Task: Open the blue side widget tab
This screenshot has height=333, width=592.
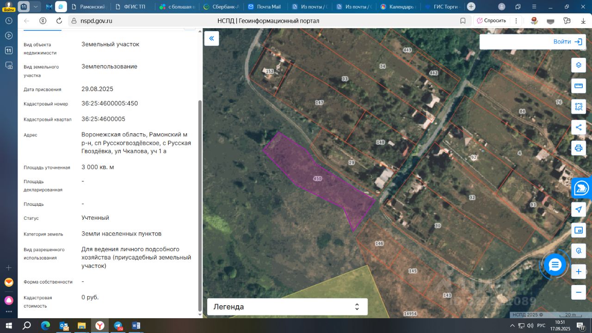Action: point(581,188)
